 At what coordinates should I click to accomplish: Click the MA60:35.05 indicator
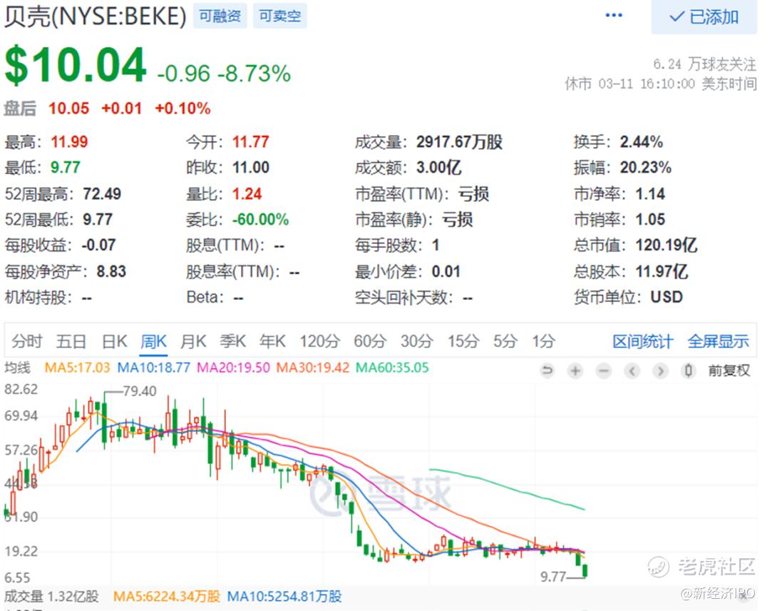click(x=392, y=368)
